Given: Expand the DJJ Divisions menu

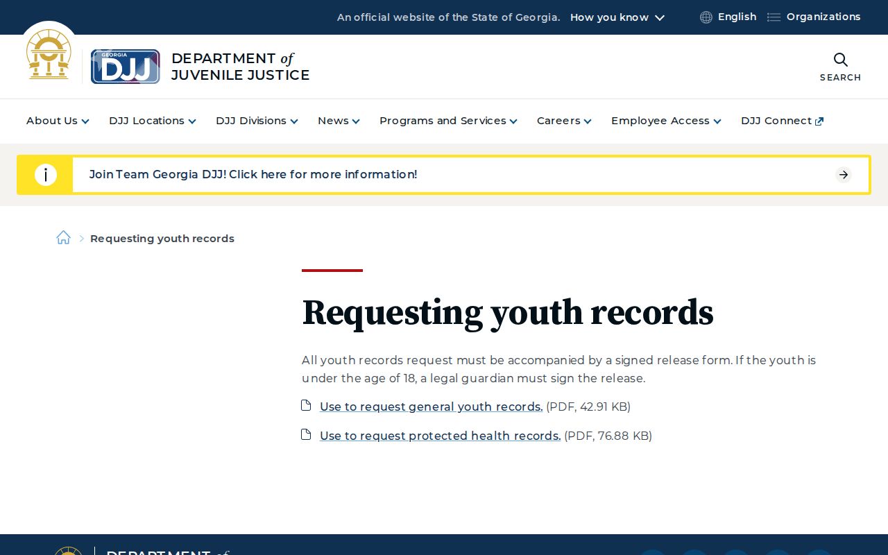Looking at the screenshot, I should 257,121.
